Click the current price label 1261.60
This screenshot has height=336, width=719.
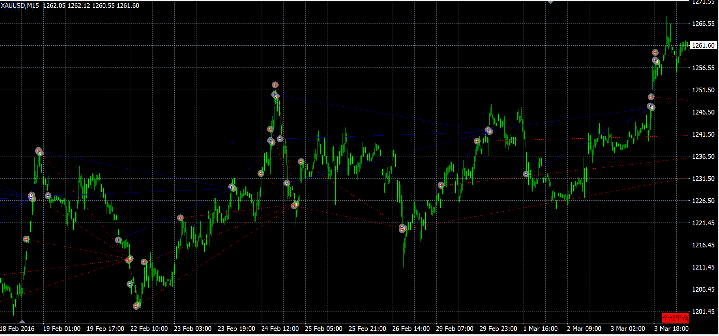(703, 45)
